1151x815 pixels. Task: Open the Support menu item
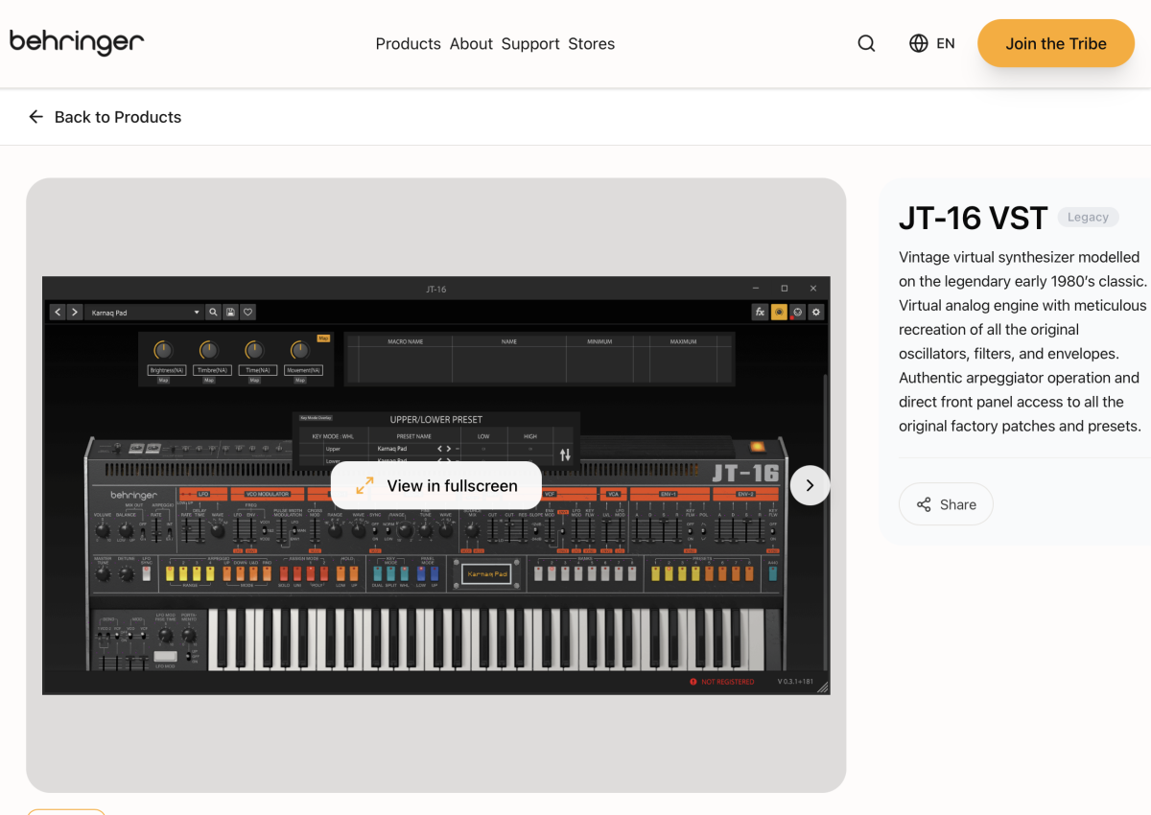tap(530, 44)
